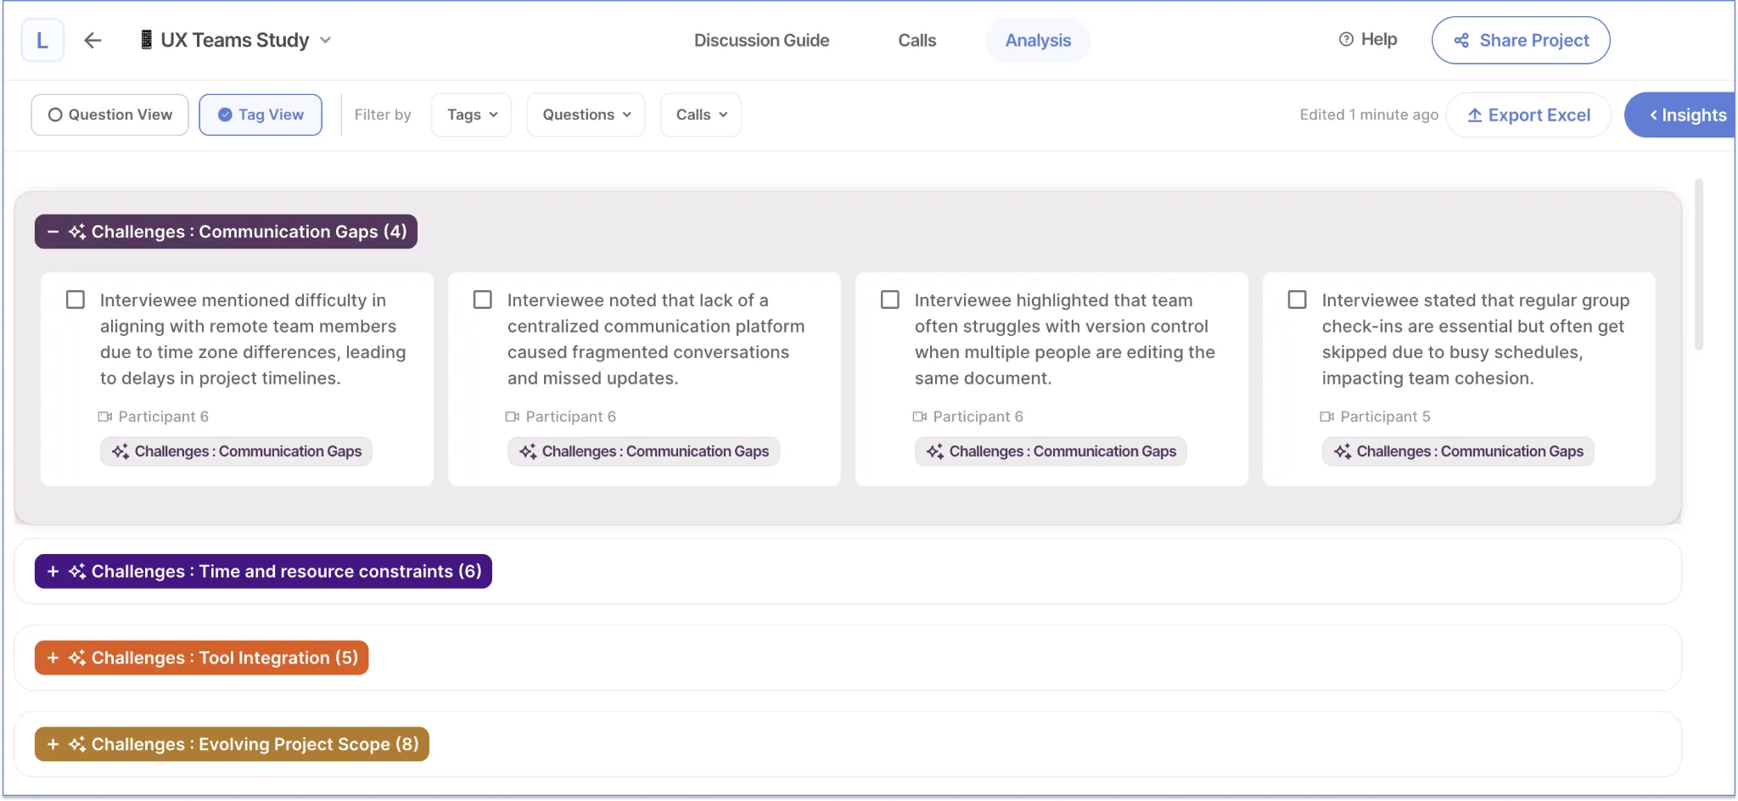Click sparkle icon in version control card's tag chip

[x=935, y=451]
